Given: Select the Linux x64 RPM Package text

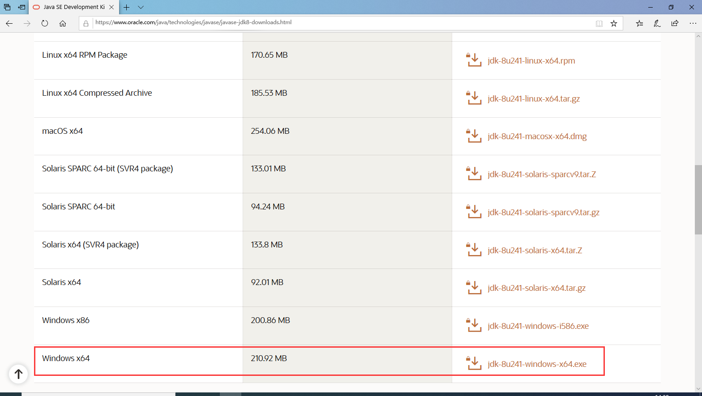Looking at the screenshot, I should [85, 55].
